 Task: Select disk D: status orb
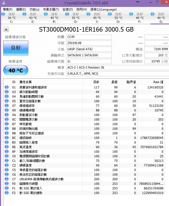coord(110,14)
